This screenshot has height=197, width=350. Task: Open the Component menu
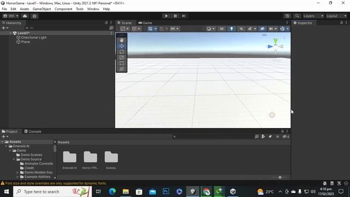[63, 9]
